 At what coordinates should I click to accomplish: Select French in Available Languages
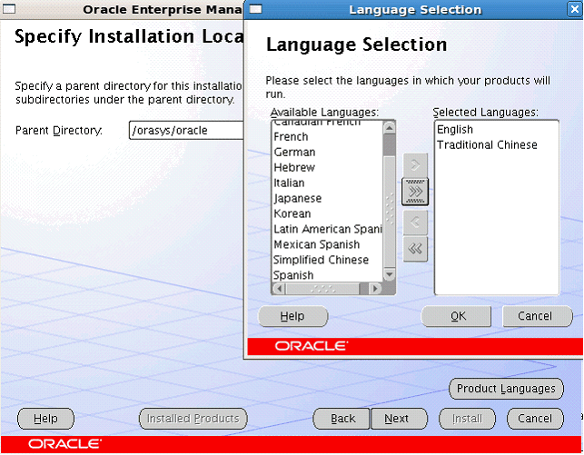click(327, 136)
